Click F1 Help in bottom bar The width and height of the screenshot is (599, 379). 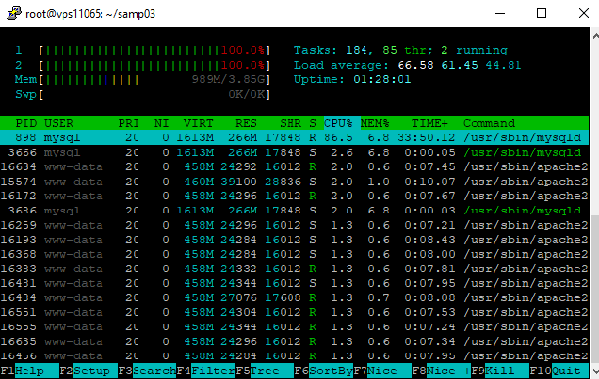pyautogui.click(x=26, y=371)
